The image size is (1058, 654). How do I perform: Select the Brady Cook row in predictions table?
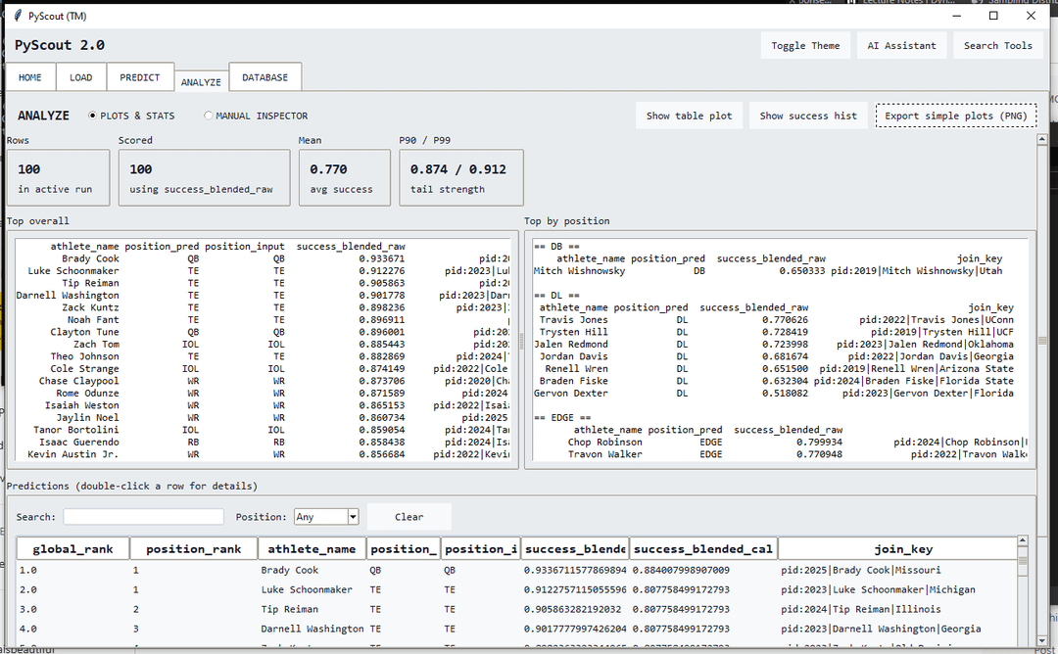click(x=290, y=570)
